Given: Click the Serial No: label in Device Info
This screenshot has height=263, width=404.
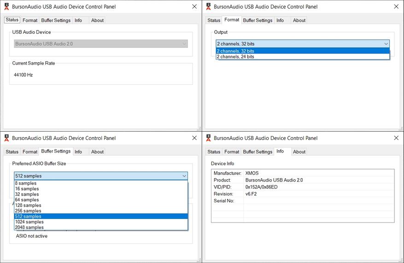Looking at the screenshot, I should [224, 201].
